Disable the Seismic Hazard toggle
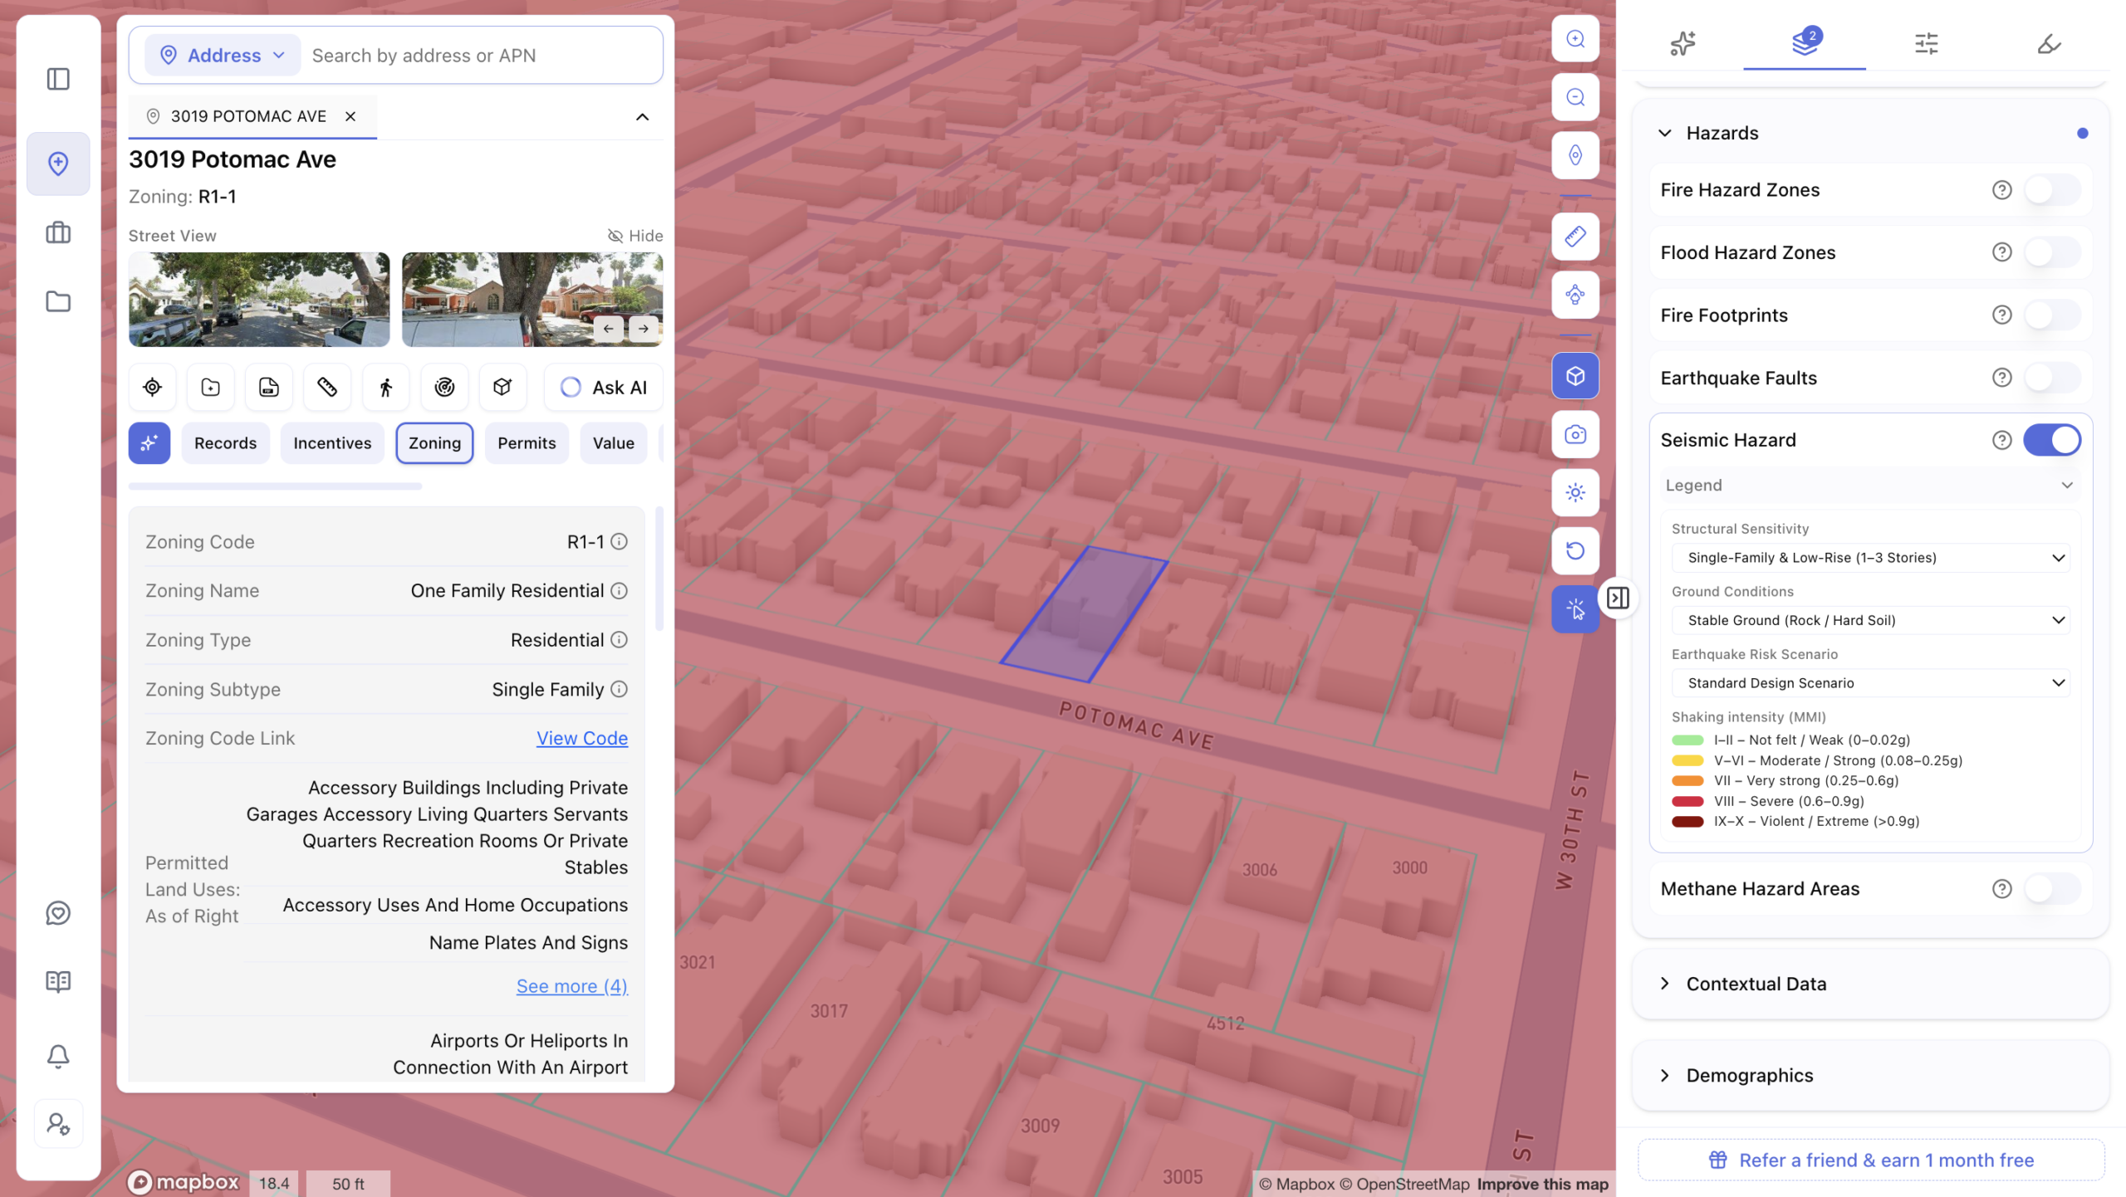 tap(2052, 440)
